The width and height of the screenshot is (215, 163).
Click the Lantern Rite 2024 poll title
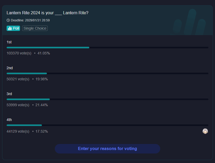(x=47, y=13)
